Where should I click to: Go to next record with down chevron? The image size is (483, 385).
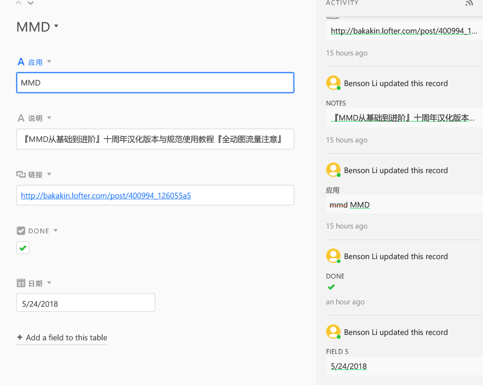coord(30,3)
